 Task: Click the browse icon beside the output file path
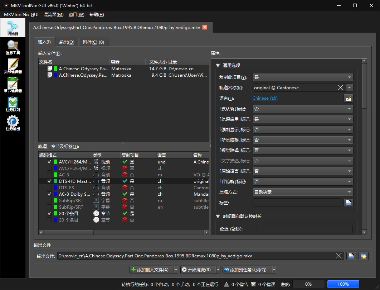[x=351, y=256]
